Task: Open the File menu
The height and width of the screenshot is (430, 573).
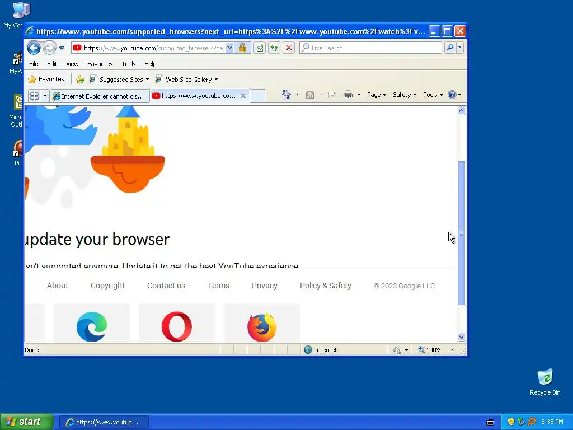Action: pyautogui.click(x=34, y=64)
